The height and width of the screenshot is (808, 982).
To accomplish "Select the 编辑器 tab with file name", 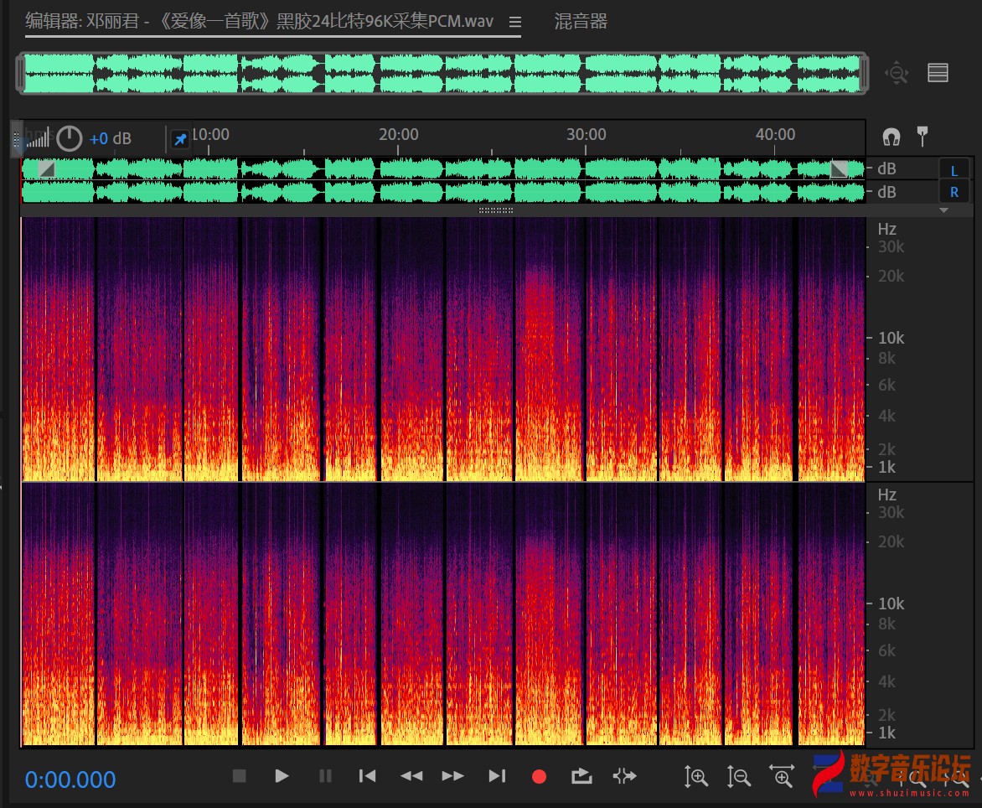I will [x=259, y=22].
